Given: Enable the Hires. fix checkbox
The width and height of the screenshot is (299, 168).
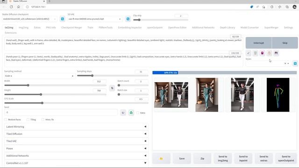Looking at the screenshot, I should [x=43, y=119].
